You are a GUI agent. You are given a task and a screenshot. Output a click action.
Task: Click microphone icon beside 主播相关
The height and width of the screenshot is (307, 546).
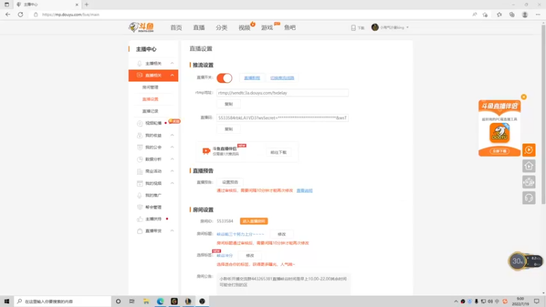pos(139,63)
